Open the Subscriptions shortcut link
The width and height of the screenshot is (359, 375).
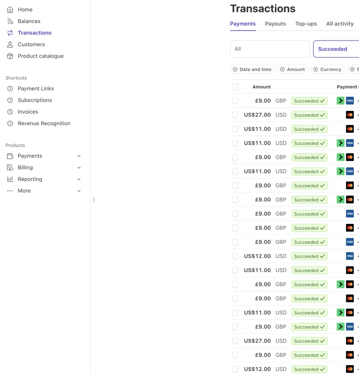[x=35, y=100]
